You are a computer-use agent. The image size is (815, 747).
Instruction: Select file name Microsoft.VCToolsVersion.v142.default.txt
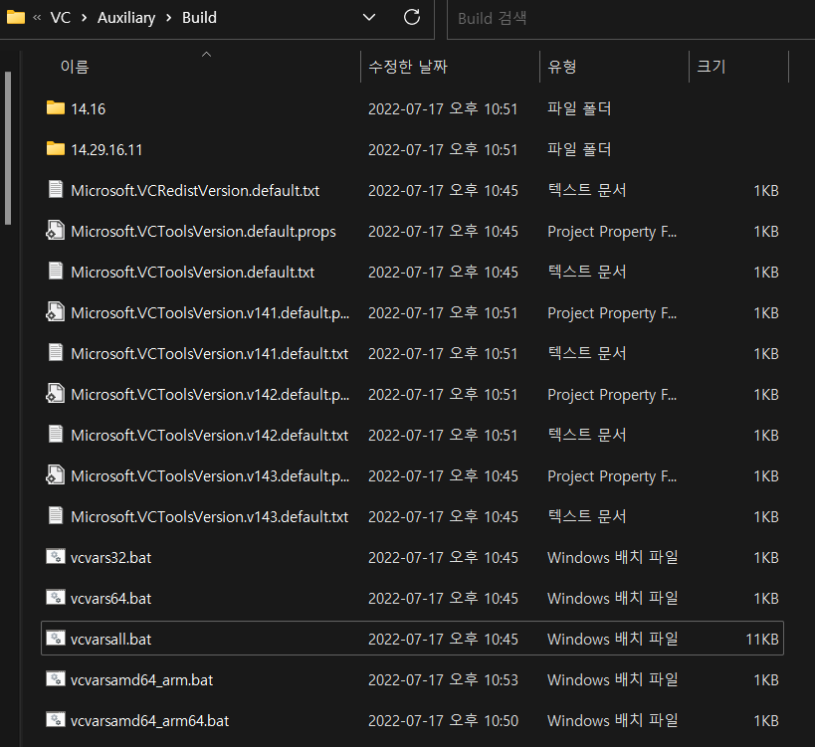[209, 436]
